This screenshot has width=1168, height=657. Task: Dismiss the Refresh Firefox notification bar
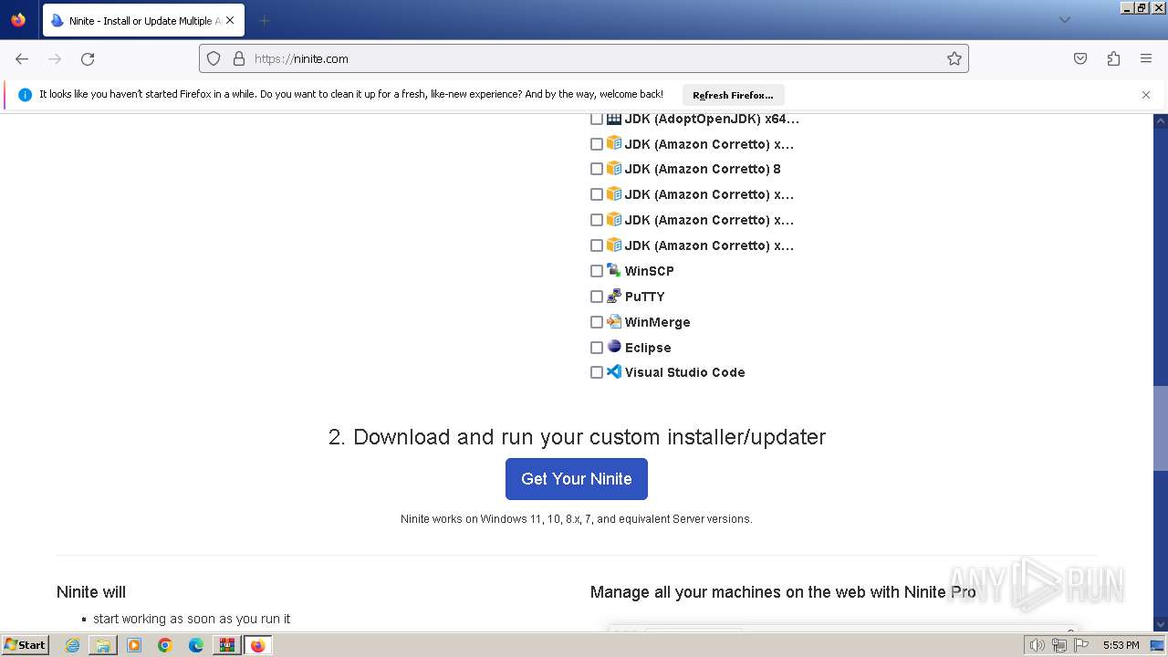(1146, 95)
